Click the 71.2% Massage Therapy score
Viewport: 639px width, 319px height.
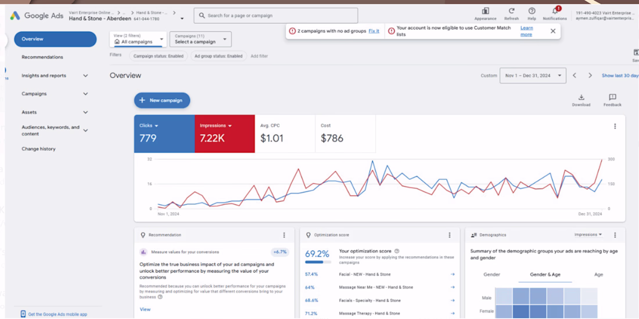coord(311,313)
